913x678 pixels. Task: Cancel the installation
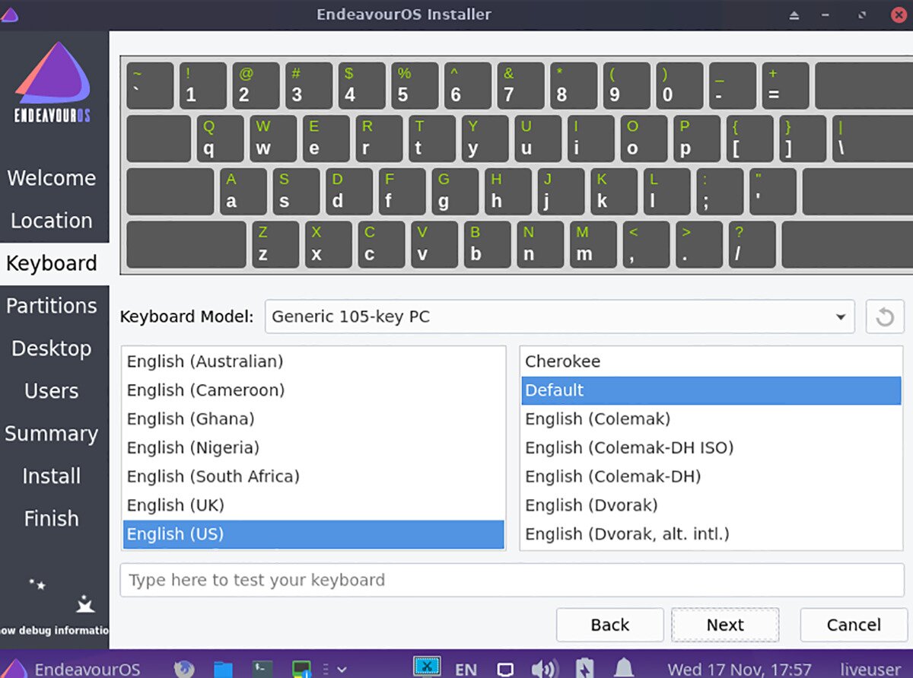(x=853, y=625)
